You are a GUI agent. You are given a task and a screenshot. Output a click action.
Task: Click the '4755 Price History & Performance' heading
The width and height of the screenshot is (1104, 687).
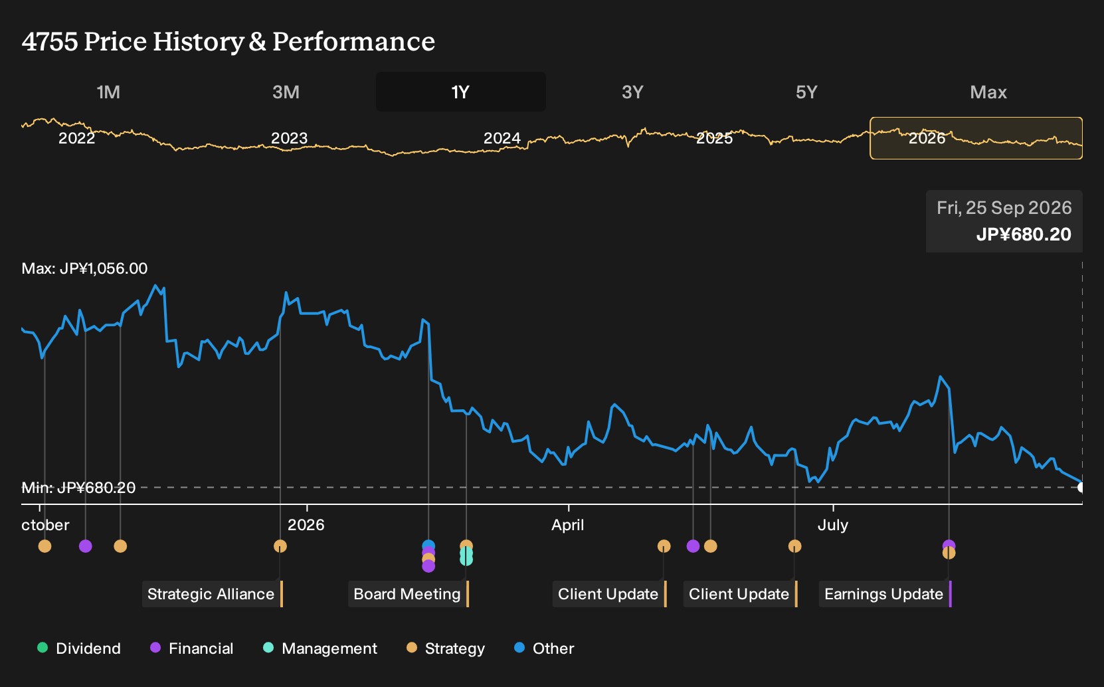229,41
